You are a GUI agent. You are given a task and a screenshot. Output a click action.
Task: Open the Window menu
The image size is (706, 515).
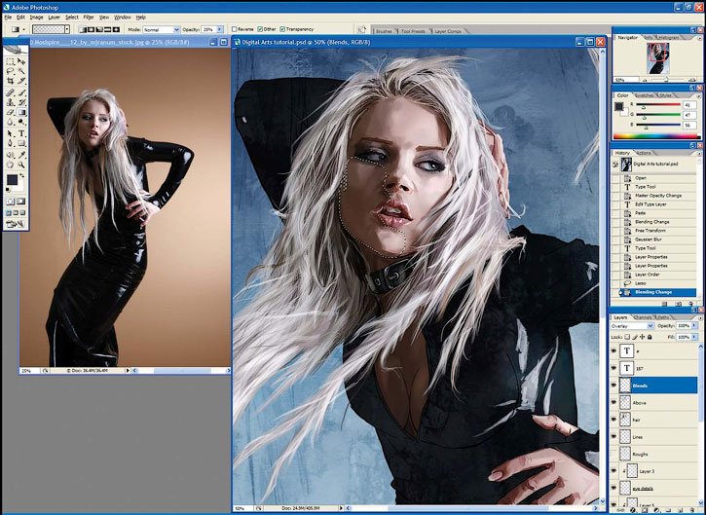[122, 18]
